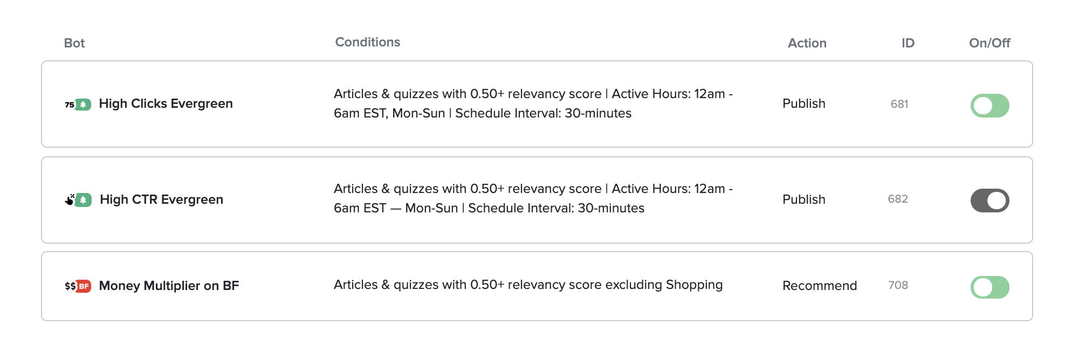Image resolution: width=1072 pixels, height=359 pixels.
Task: Click the green tree badge on High Clicks Evergreen
Action: [83, 105]
